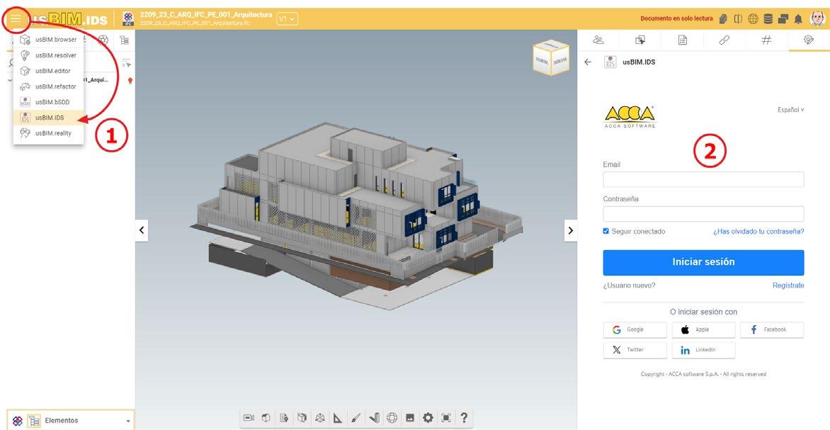This screenshot has width=830, height=430.
Task: Click the split view icon in header
Action: pyautogui.click(x=738, y=19)
